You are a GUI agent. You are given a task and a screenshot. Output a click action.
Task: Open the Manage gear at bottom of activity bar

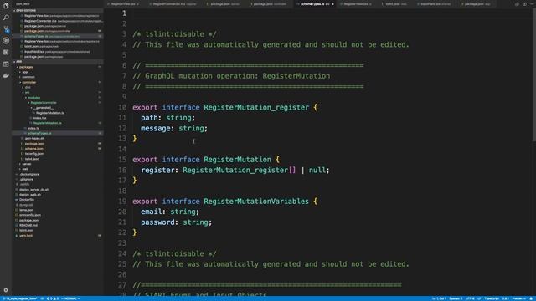coord(6,290)
